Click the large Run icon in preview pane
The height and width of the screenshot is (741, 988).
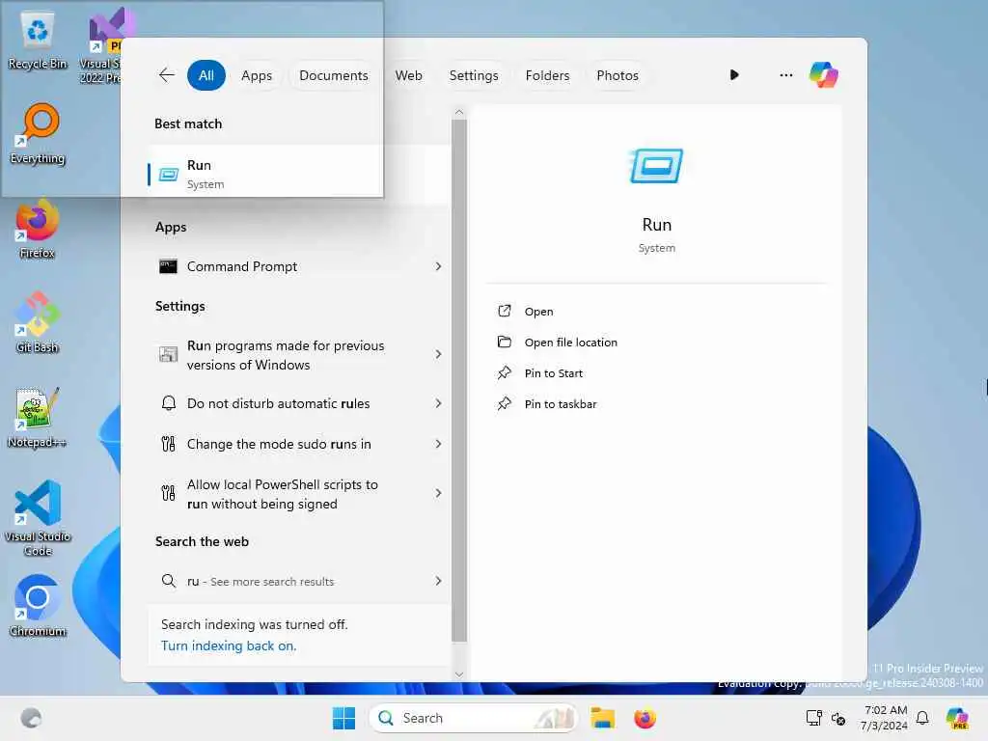(x=656, y=166)
